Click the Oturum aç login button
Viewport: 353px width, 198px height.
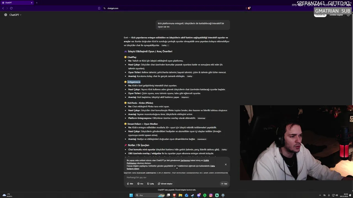[x=320, y=15]
